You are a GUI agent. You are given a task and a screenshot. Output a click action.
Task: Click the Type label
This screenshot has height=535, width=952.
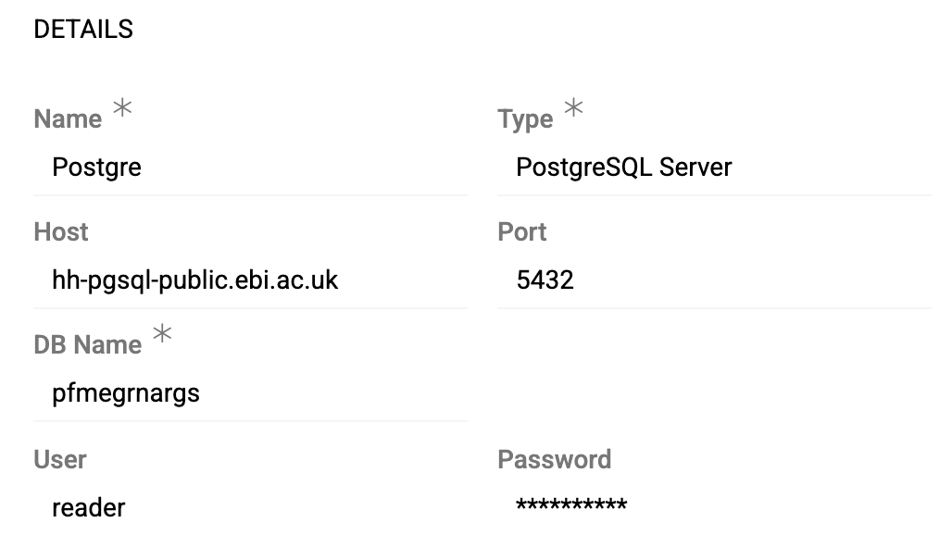pyautogui.click(x=526, y=118)
